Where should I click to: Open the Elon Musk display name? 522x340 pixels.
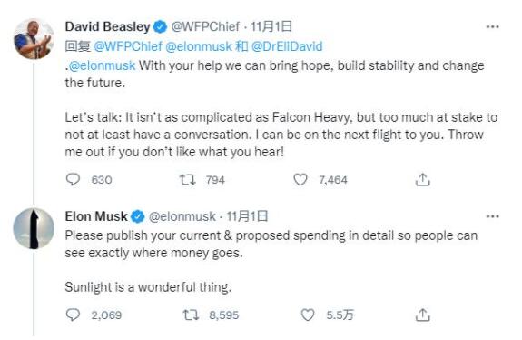tap(96, 216)
